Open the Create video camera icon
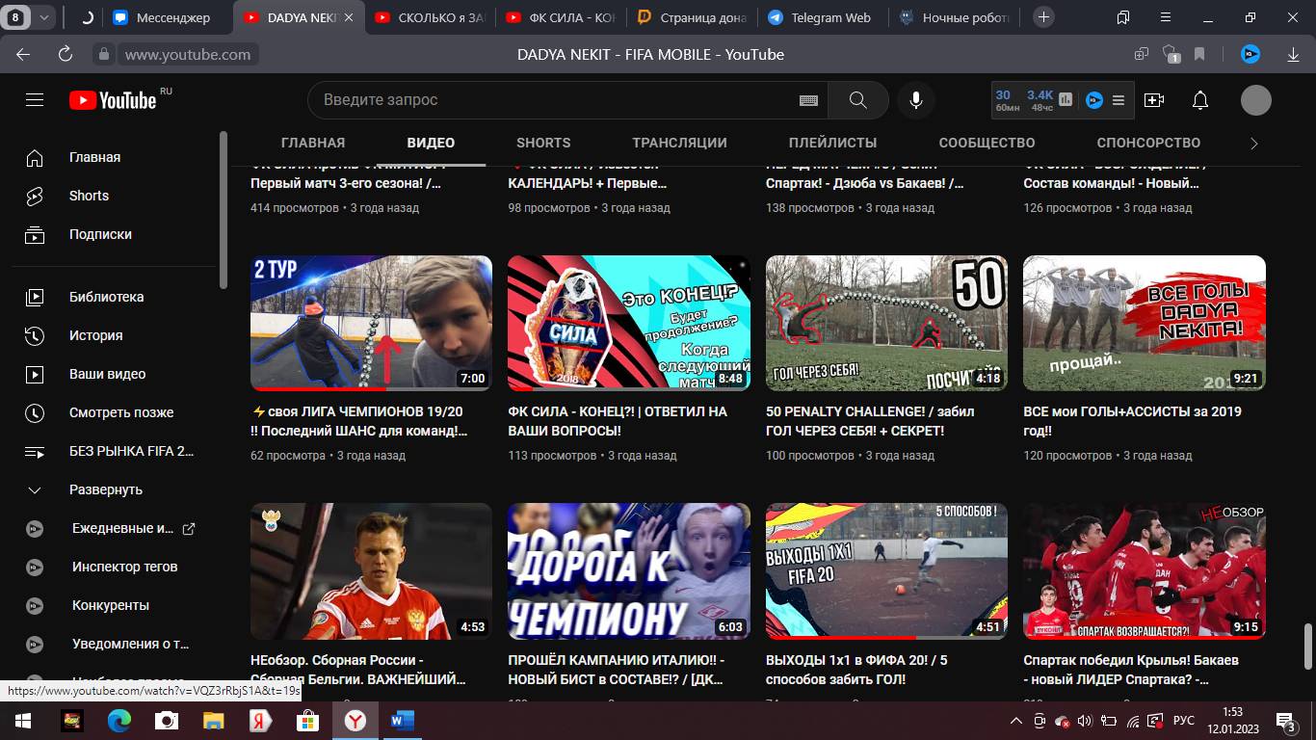This screenshot has height=740, width=1316. [1154, 100]
